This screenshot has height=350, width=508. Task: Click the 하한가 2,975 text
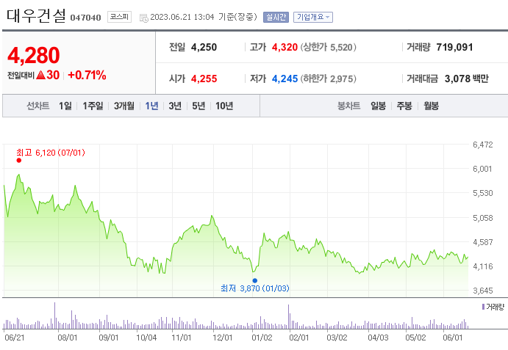(328, 79)
